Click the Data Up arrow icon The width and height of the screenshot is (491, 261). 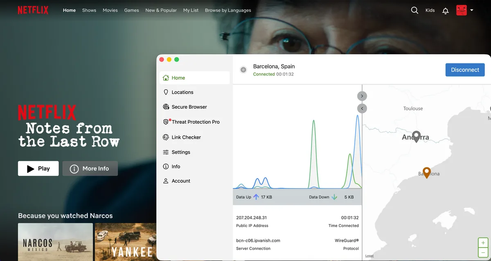(x=256, y=197)
